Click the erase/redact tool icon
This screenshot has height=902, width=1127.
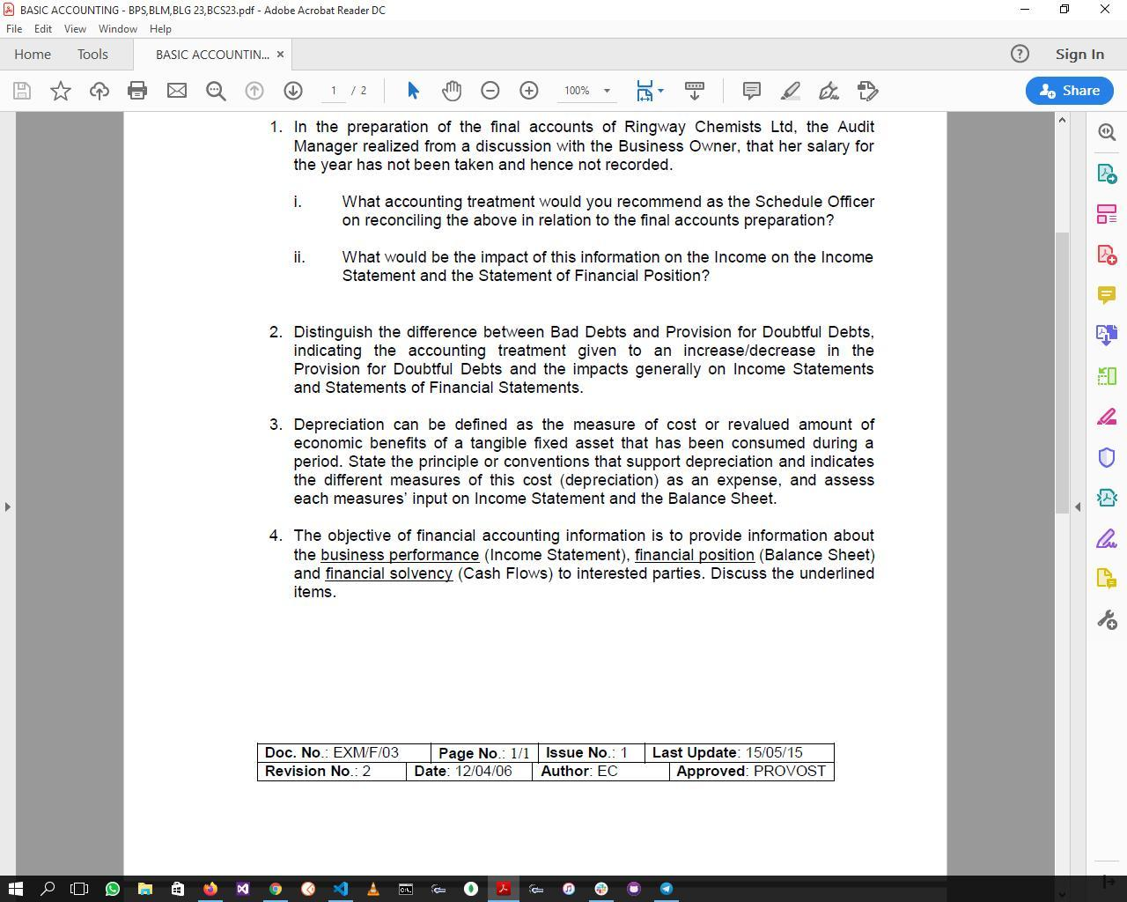(868, 91)
